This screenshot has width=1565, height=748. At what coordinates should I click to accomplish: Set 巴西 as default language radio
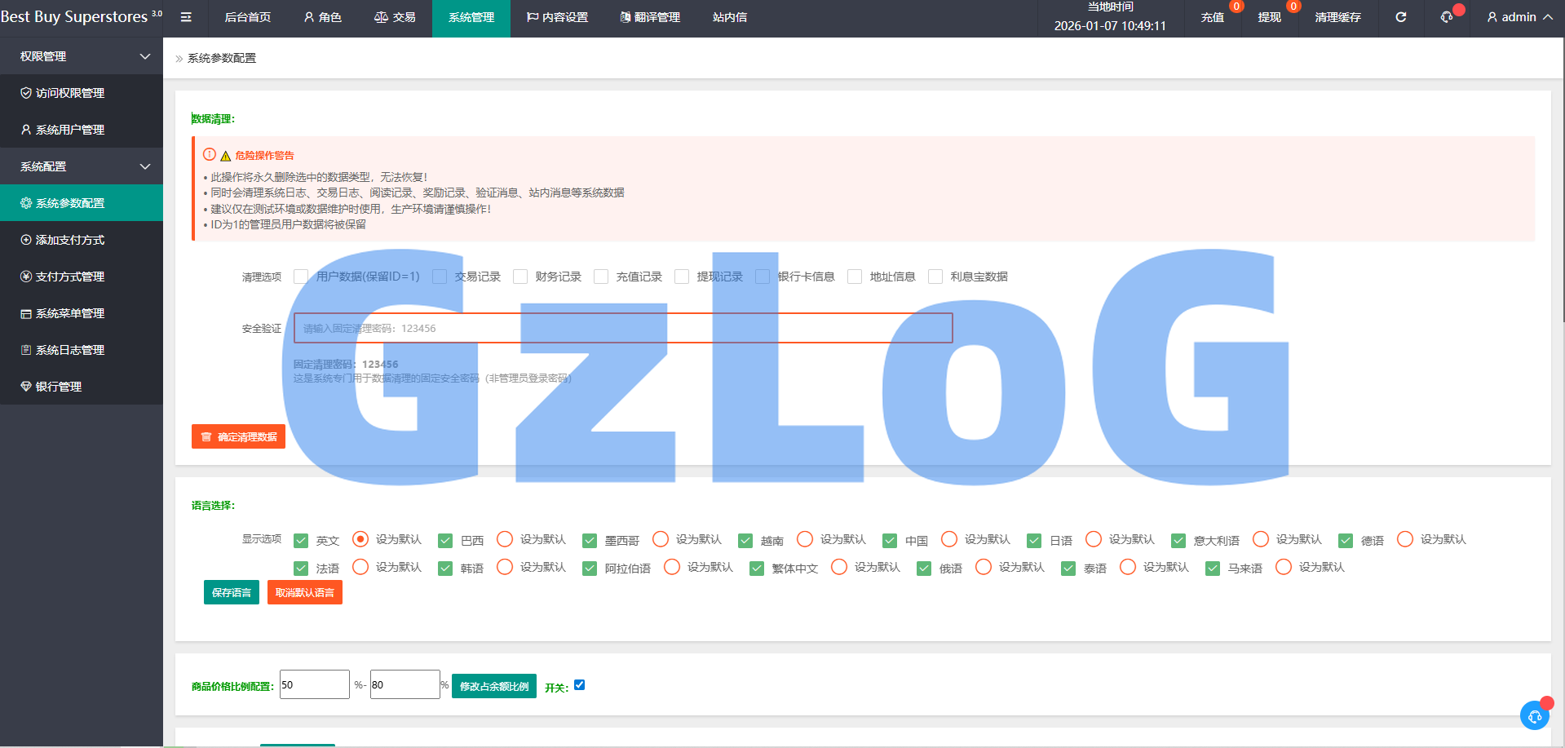point(505,539)
